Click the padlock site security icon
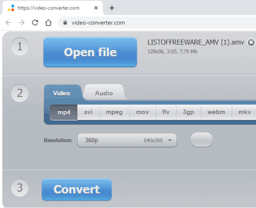Screen dimensions: 256x208 click(x=65, y=23)
